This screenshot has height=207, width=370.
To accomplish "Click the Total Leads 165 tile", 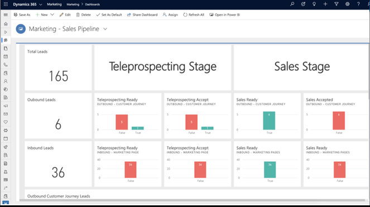I will pyautogui.click(x=58, y=68).
